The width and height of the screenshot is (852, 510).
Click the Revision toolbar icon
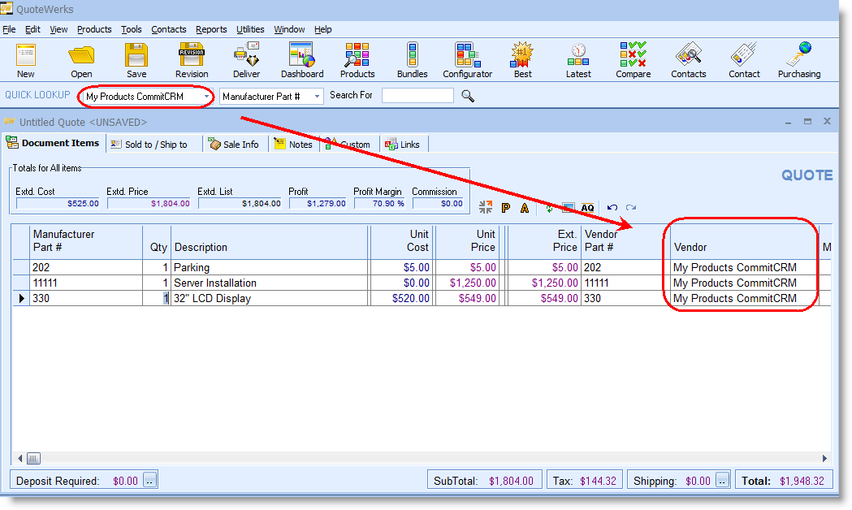coord(192,60)
